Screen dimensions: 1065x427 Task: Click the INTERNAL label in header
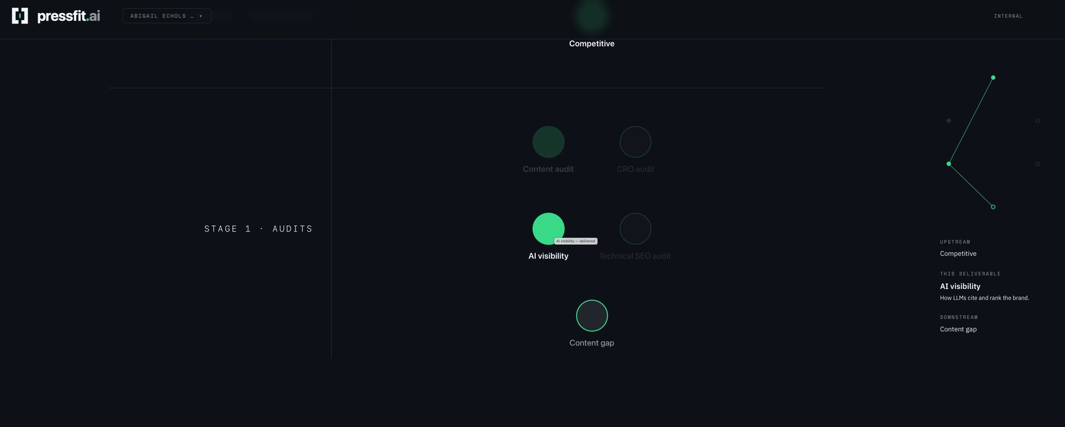[x=1008, y=16]
